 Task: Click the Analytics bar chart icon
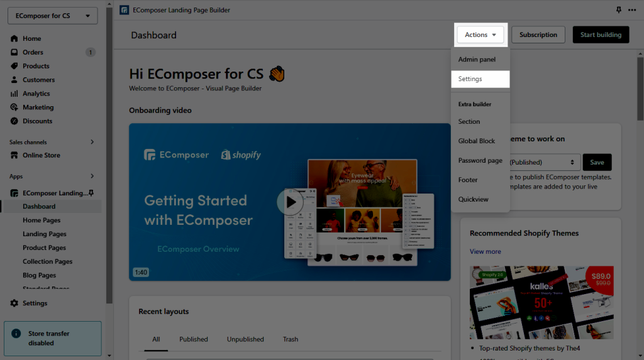(x=14, y=94)
